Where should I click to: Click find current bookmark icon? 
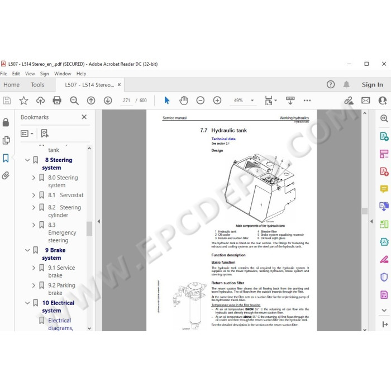45,133
